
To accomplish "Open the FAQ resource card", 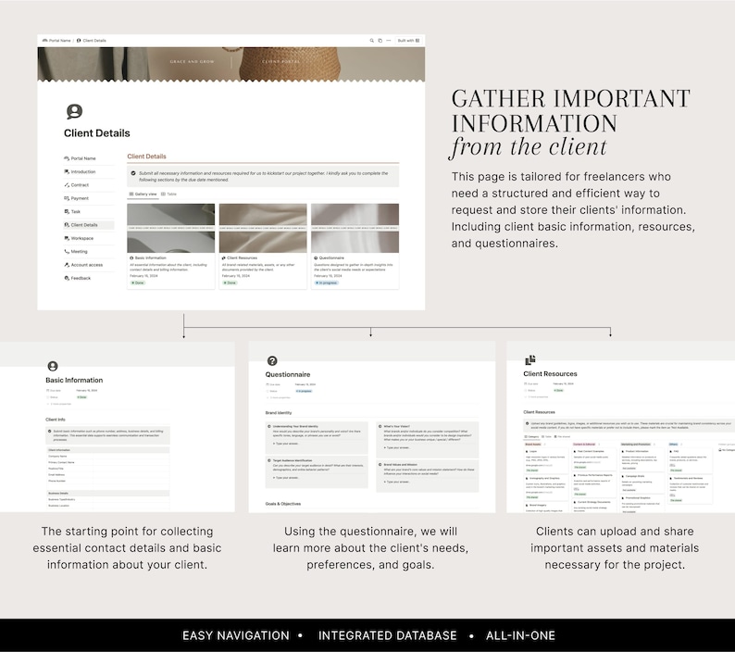I will tap(690, 460).
